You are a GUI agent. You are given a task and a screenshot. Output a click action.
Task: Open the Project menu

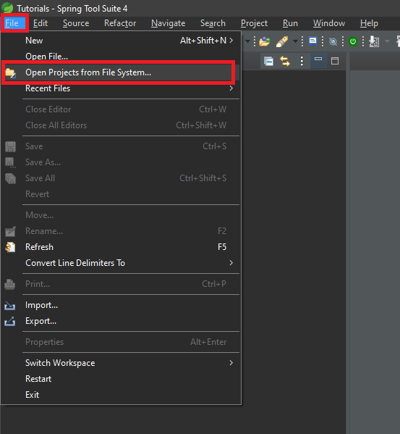click(254, 23)
